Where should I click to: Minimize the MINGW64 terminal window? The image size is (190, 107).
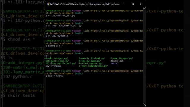[124, 4]
